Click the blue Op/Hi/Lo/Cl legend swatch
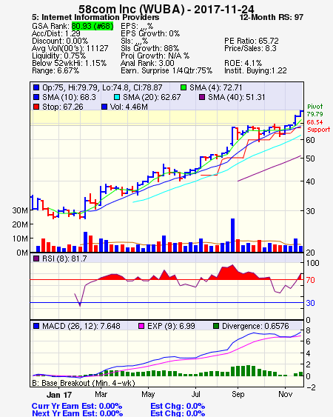Screen dimensions: 333x417 point(36,87)
